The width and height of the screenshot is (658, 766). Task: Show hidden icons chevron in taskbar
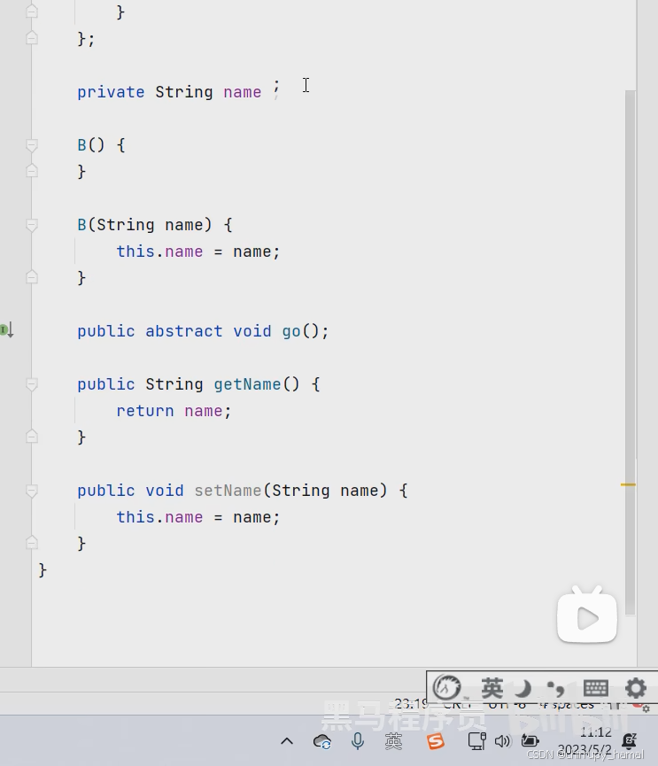click(287, 741)
